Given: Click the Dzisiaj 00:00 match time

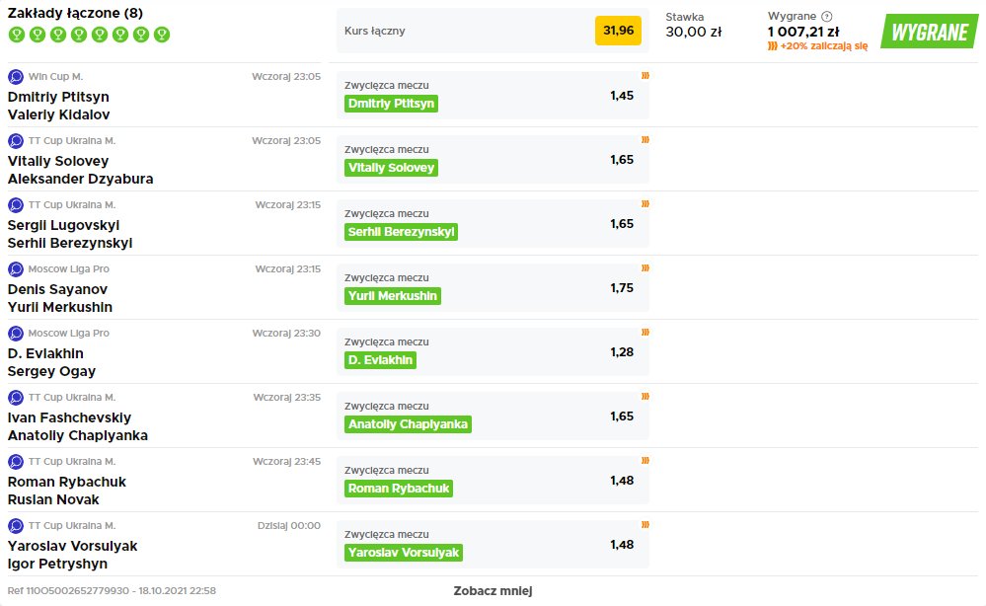Looking at the screenshot, I should tap(288, 525).
